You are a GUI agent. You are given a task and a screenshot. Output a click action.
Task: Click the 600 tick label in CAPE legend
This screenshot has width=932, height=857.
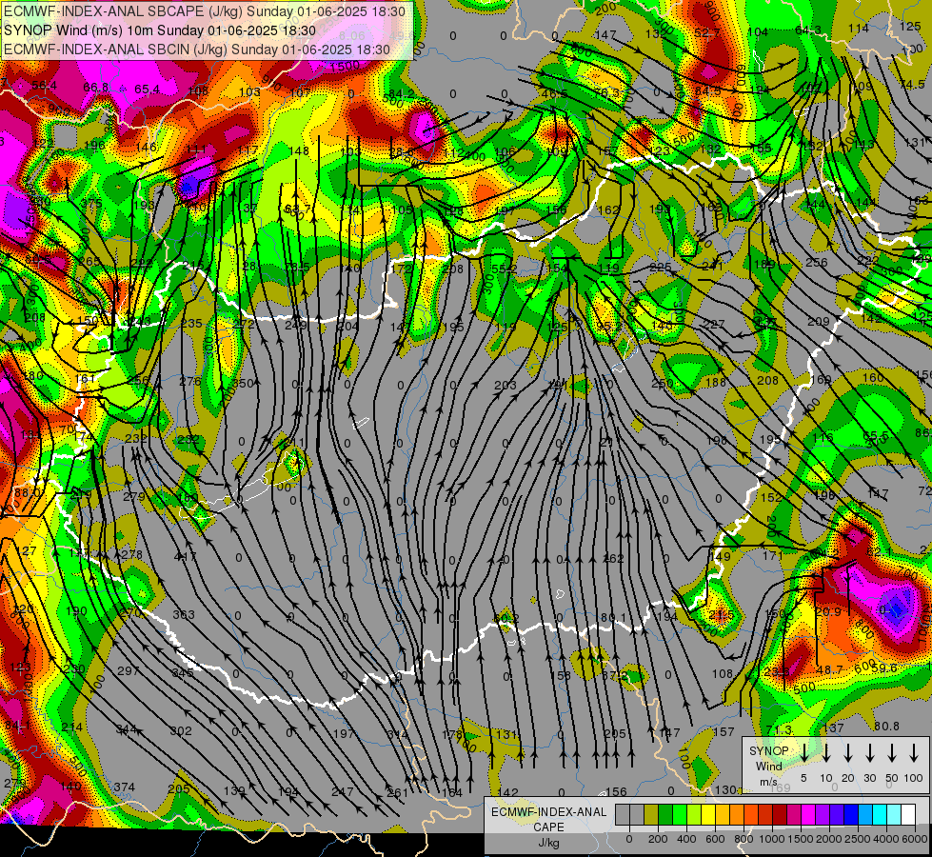coord(715,839)
